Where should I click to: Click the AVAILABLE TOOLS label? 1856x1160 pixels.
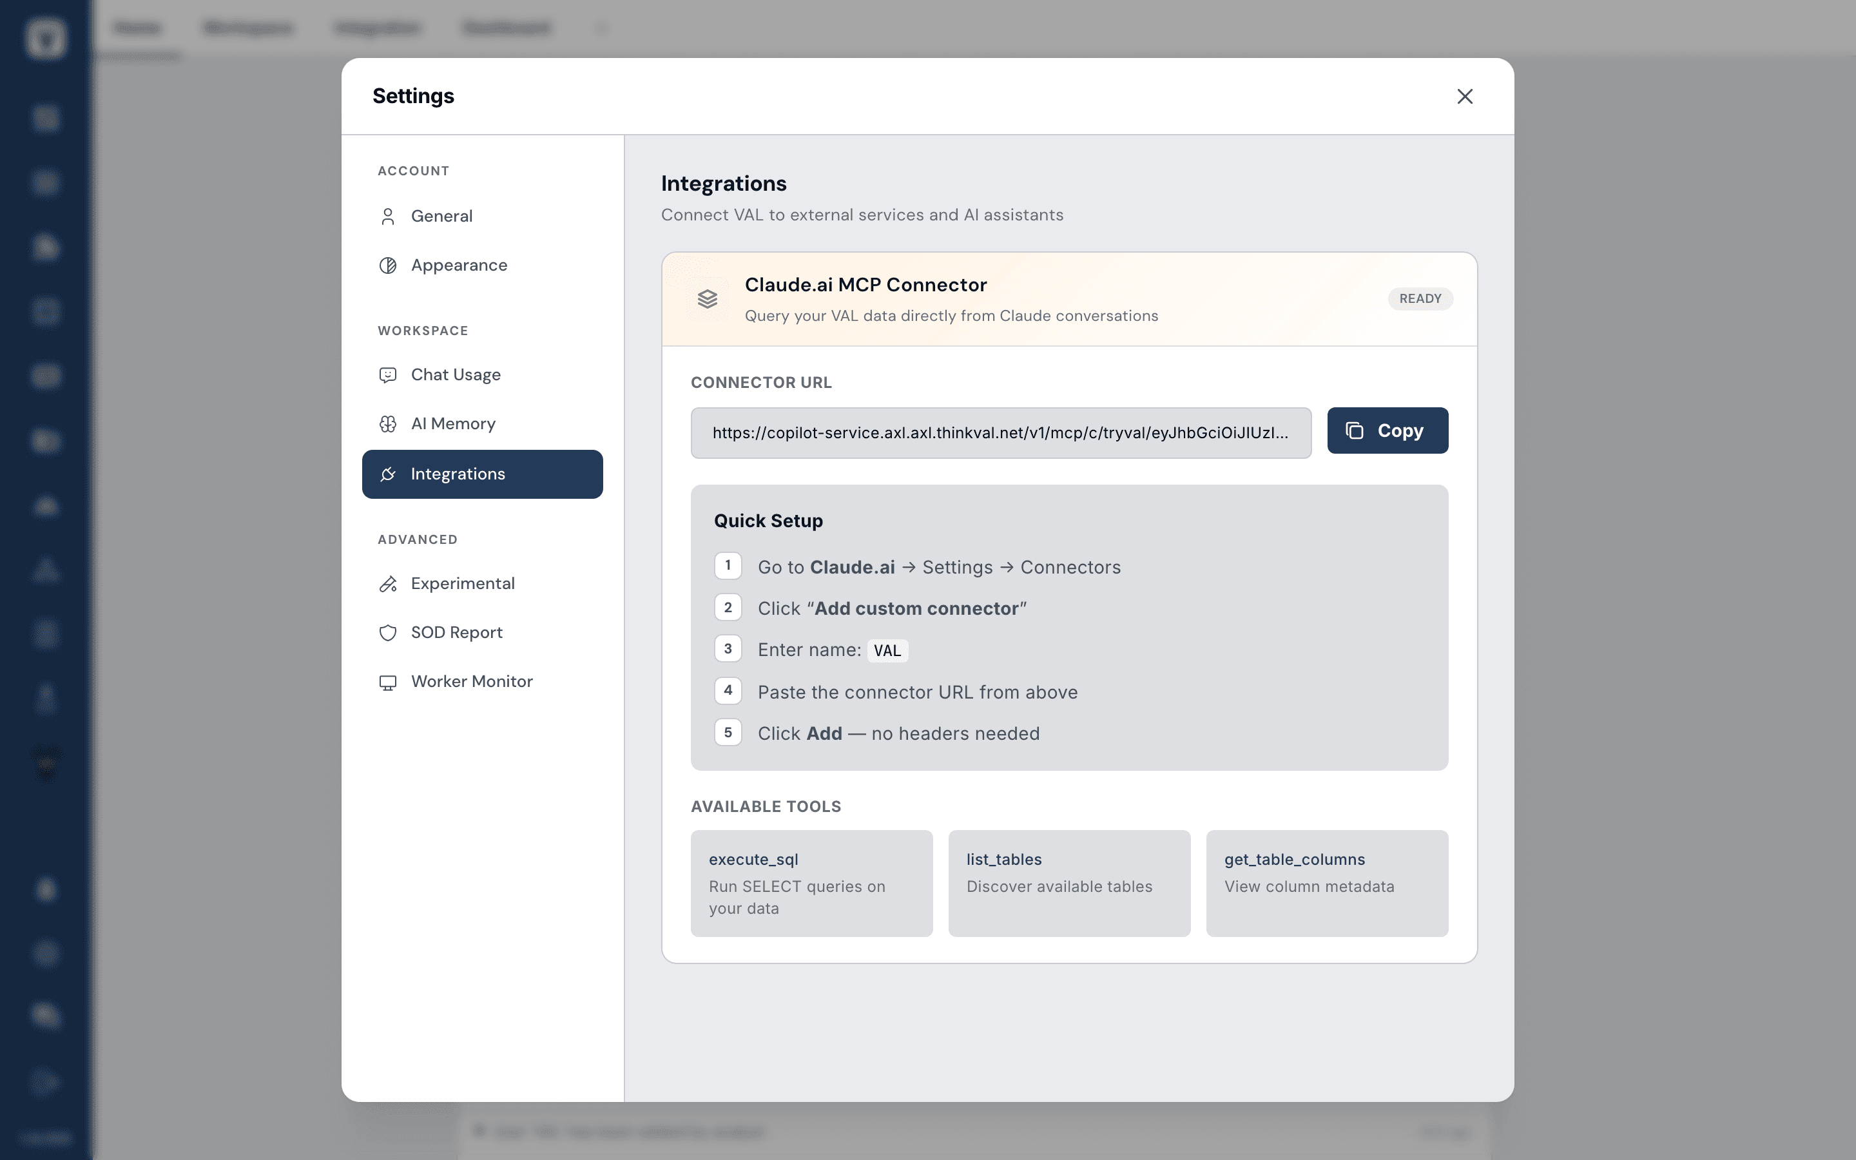coord(766,806)
